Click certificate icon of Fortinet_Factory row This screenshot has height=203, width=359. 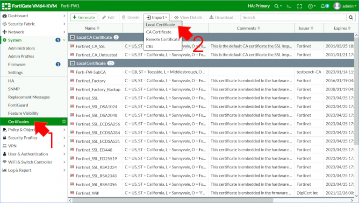72,81
